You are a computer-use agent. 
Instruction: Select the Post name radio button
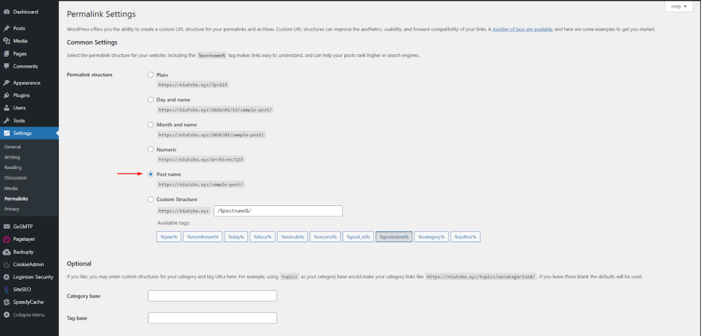point(151,175)
